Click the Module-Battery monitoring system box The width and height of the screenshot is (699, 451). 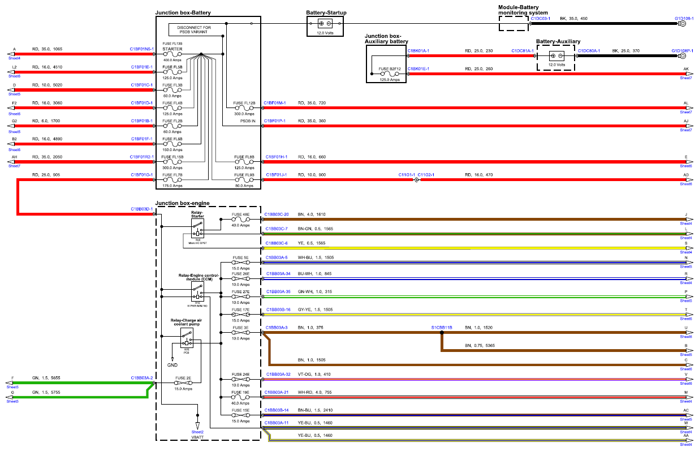click(x=514, y=24)
